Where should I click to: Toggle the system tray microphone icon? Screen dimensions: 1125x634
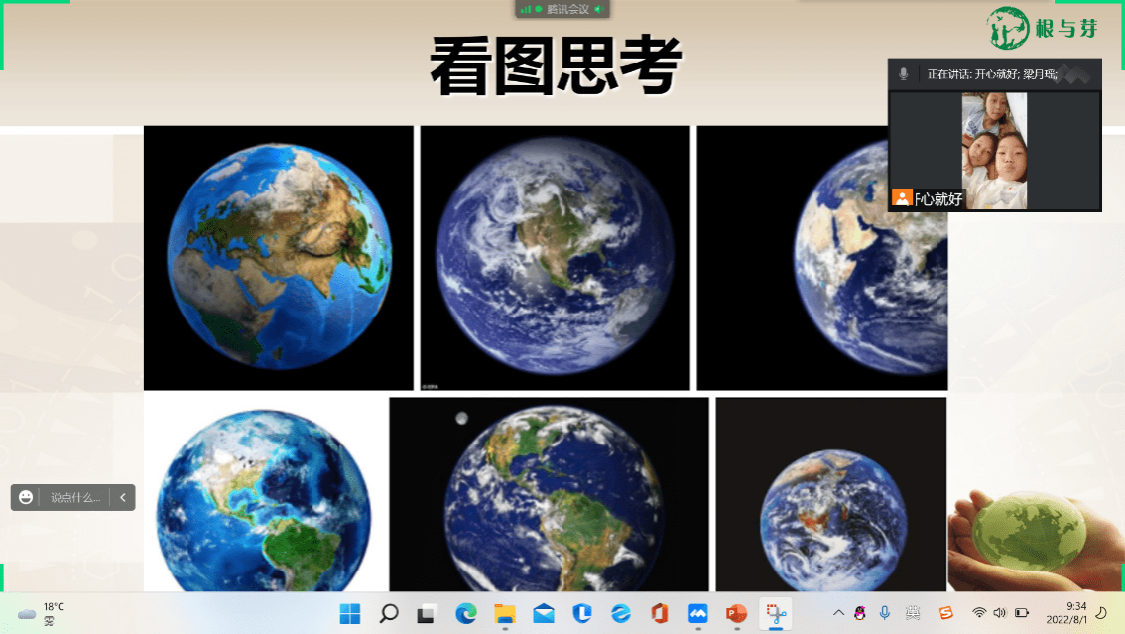point(885,613)
